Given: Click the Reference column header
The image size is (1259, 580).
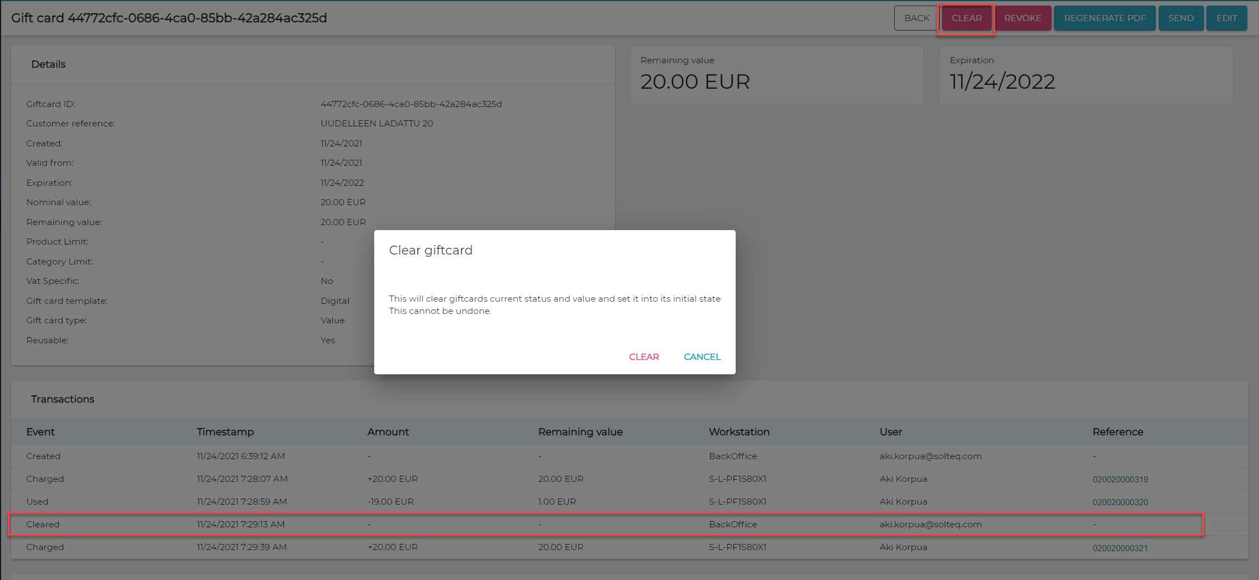Looking at the screenshot, I should pyautogui.click(x=1118, y=431).
